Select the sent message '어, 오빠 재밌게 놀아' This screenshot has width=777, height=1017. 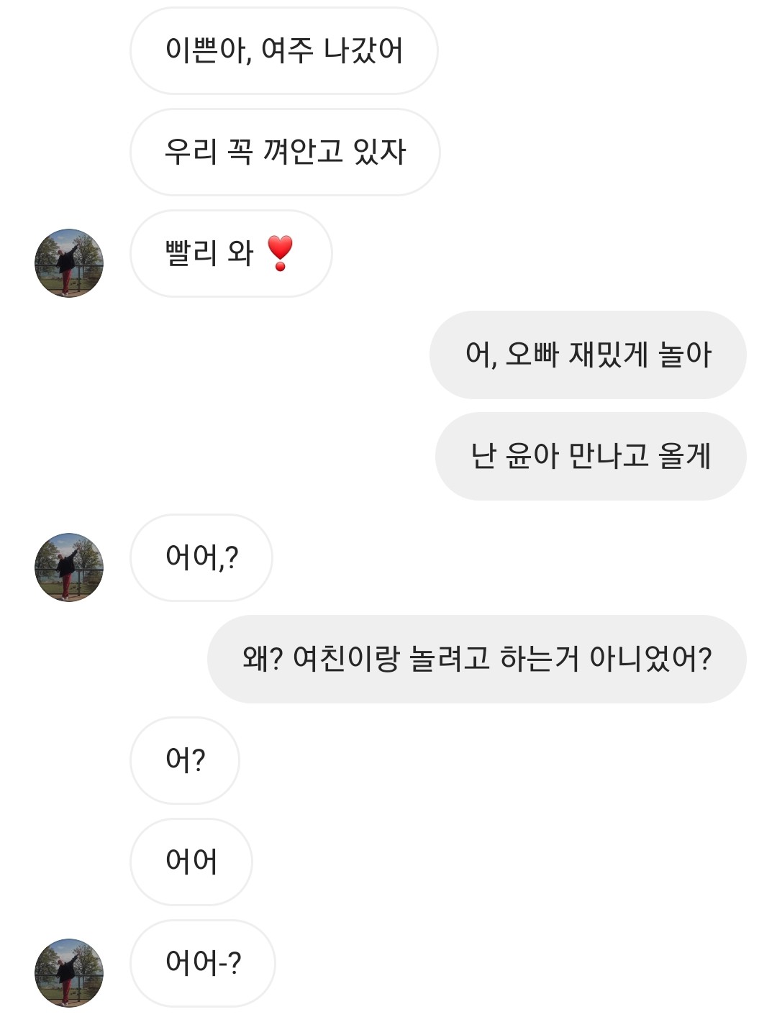[x=588, y=355]
